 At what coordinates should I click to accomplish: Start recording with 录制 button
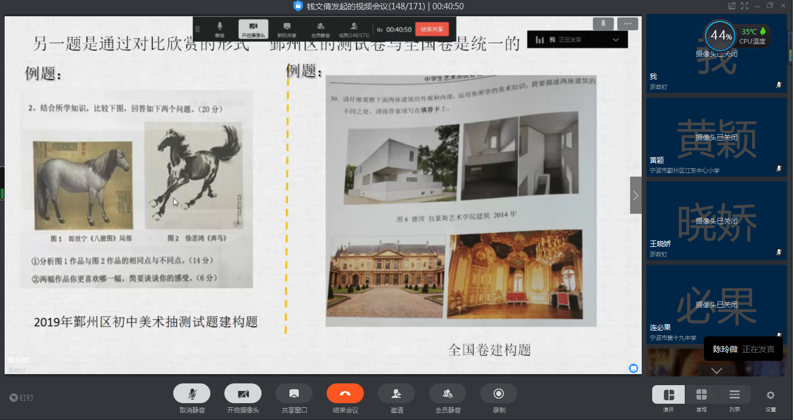[x=499, y=393]
